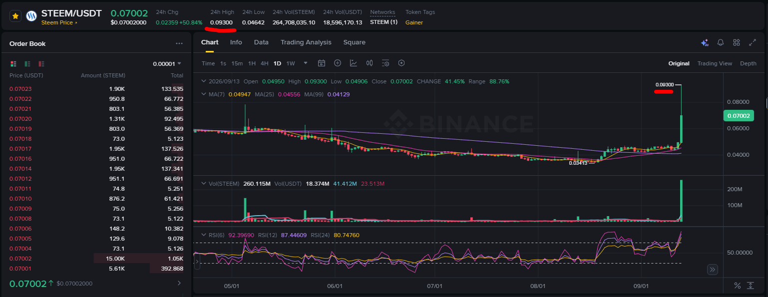Expand chart to fullscreen
This screenshot has height=297, width=768.
753,43
